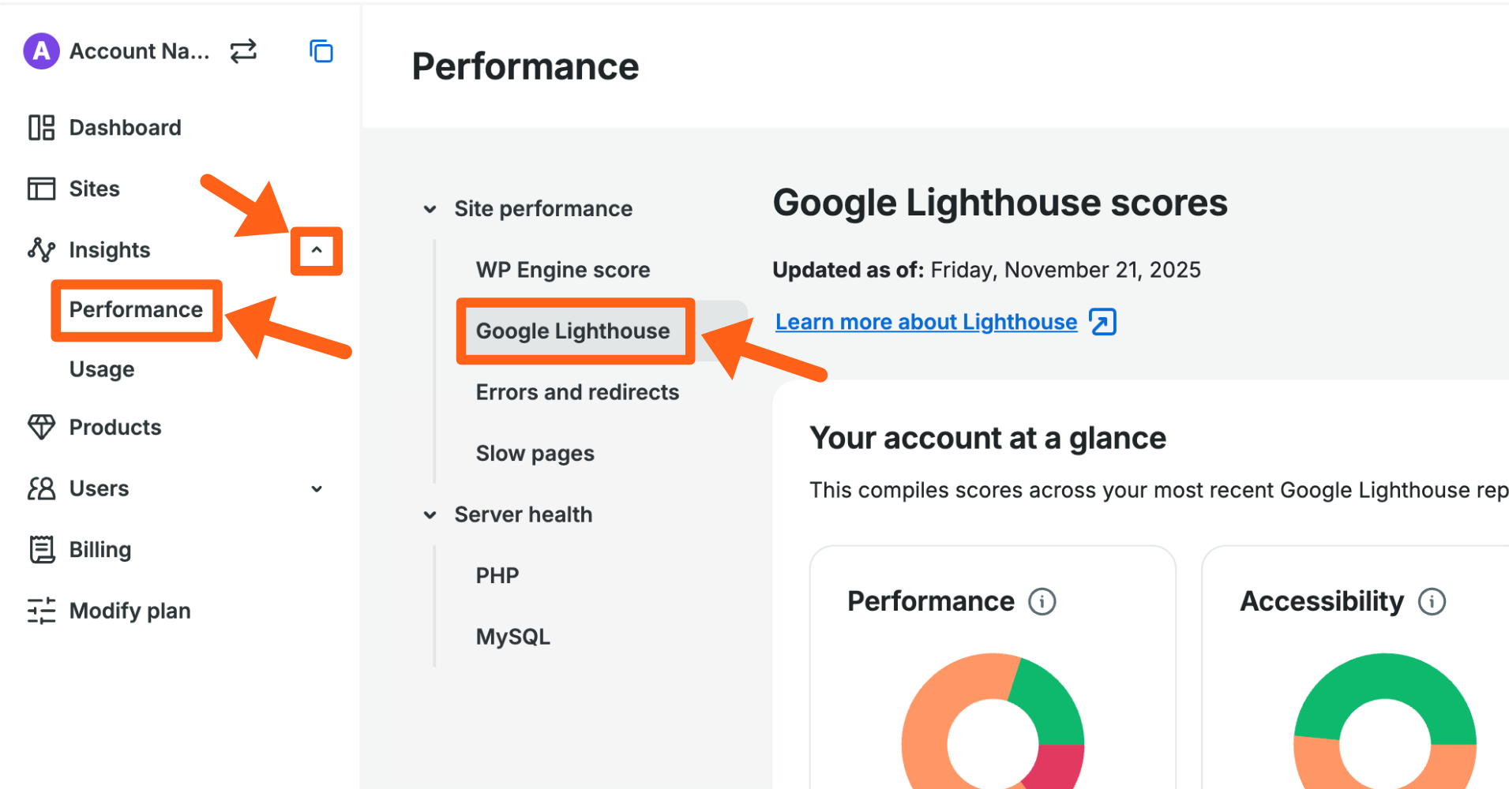Click the purple account avatar icon
Viewport: 1509px width, 789px height.
[41, 51]
